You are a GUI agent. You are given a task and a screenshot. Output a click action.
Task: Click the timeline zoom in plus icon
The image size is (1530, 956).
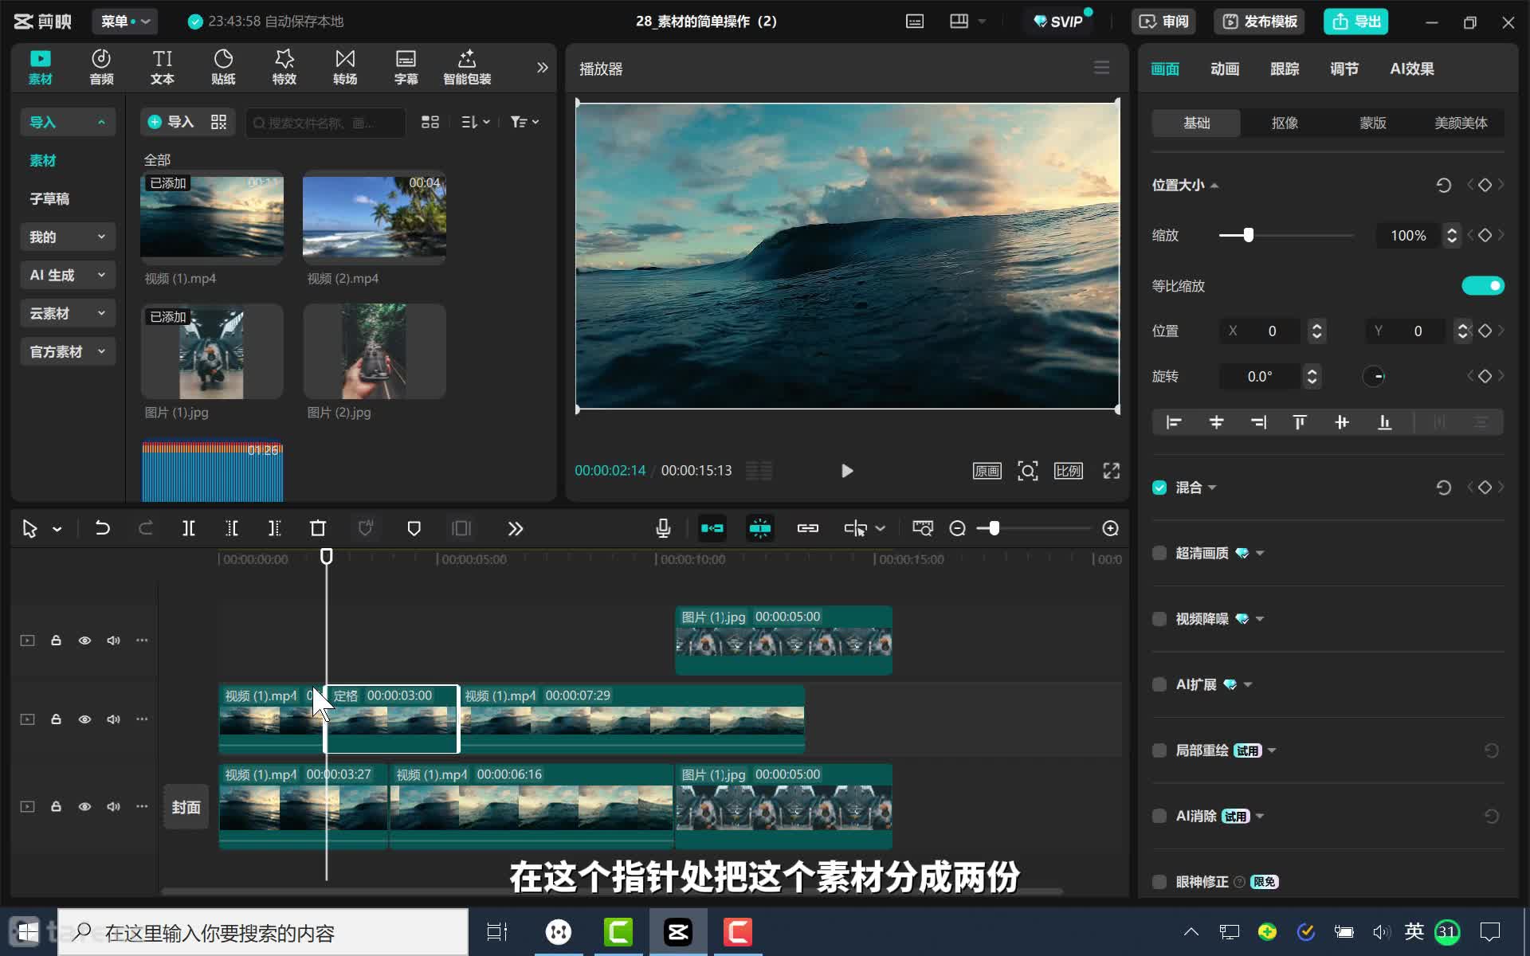[x=1110, y=528]
